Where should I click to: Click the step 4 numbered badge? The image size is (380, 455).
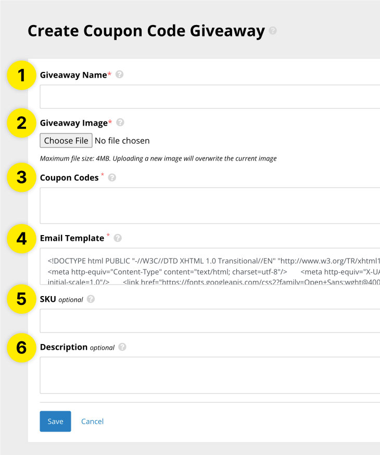(21, 239)
